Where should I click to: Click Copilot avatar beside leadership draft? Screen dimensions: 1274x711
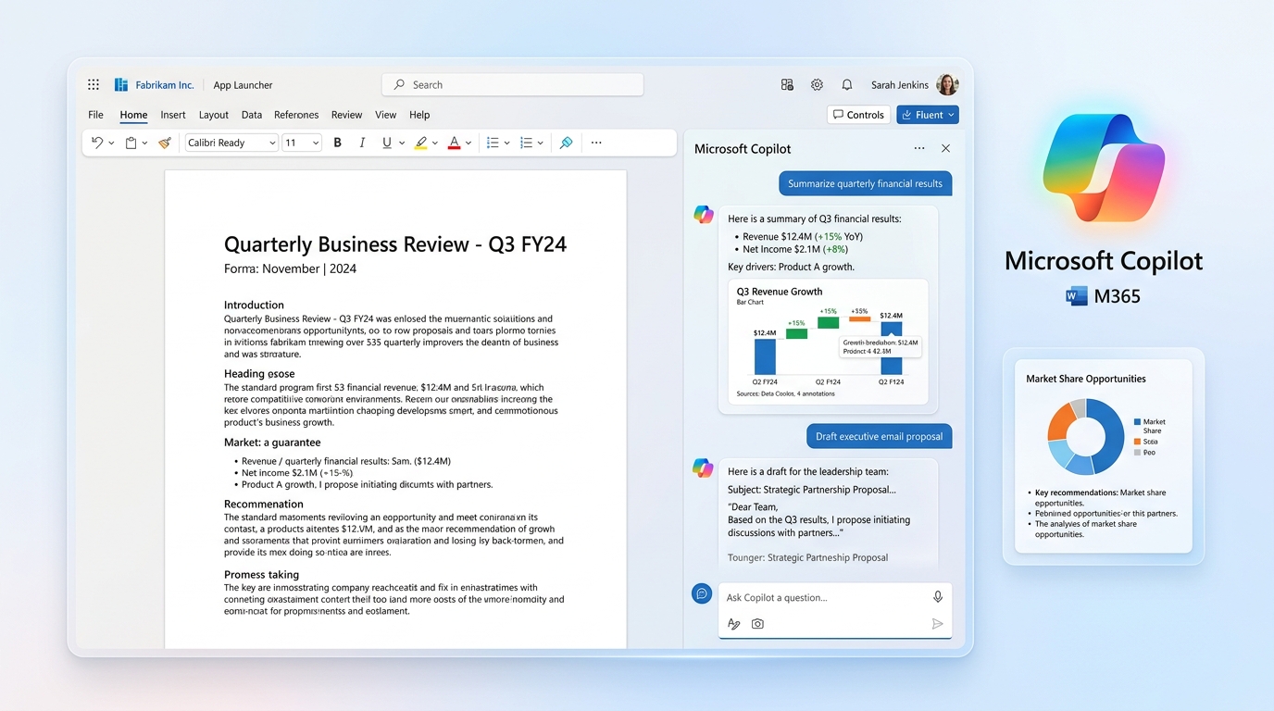[704, 468]
